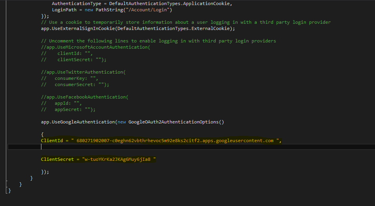Click closing }); after ClientSecret line

[45, 172]
